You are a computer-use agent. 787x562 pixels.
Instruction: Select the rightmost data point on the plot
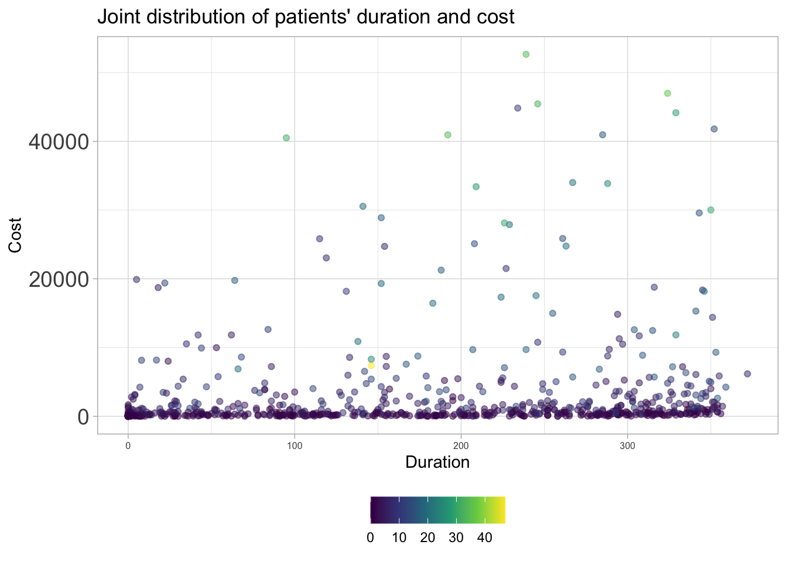point(747,373)
